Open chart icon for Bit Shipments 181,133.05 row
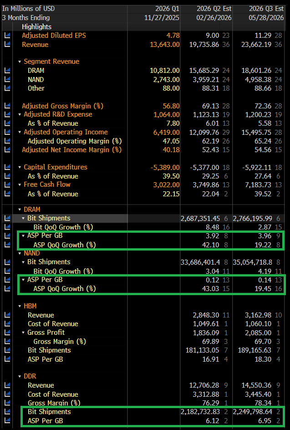The height and width of the screenshot is (430, 290). pyautogui.click(x=7, y=350)
